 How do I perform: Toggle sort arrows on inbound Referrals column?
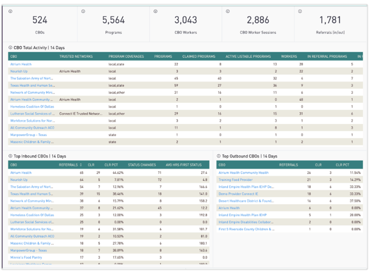pos(82,165)
